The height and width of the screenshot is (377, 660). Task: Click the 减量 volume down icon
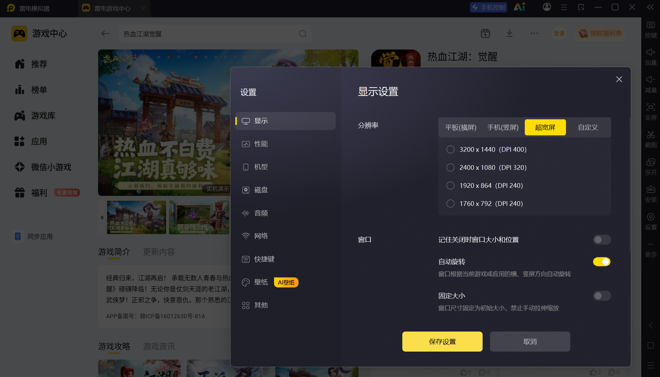[x=651, y=80]
